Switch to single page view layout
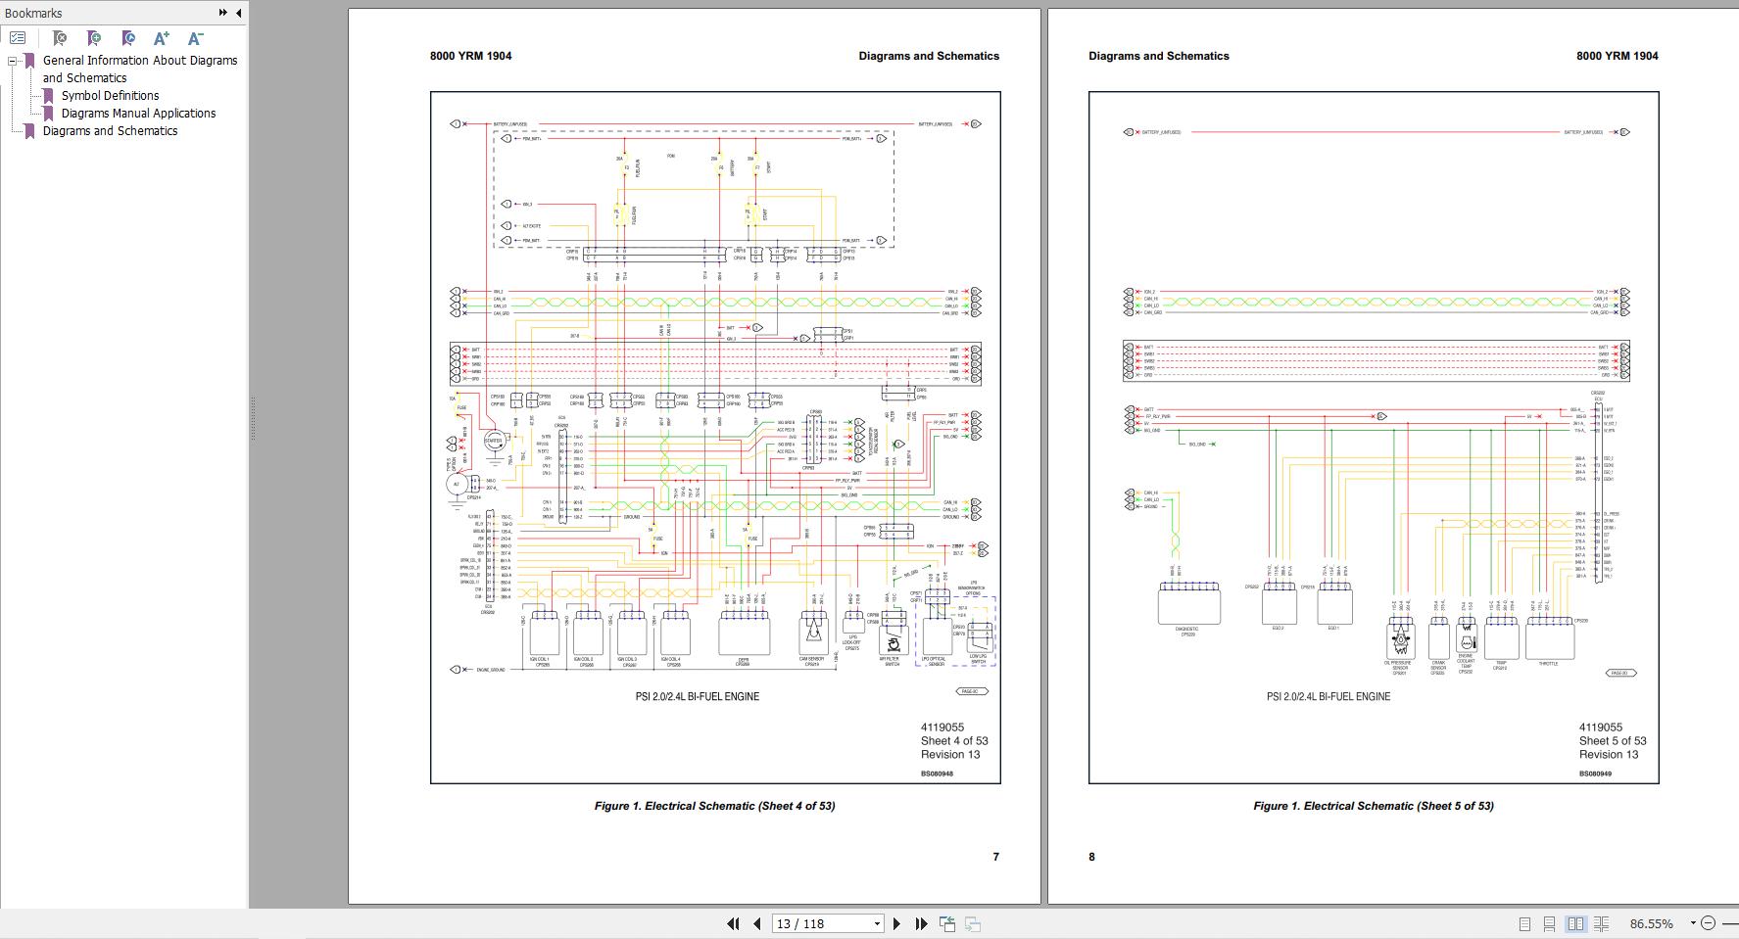This screenshot has height=939, width=1739. point(1524,923)
